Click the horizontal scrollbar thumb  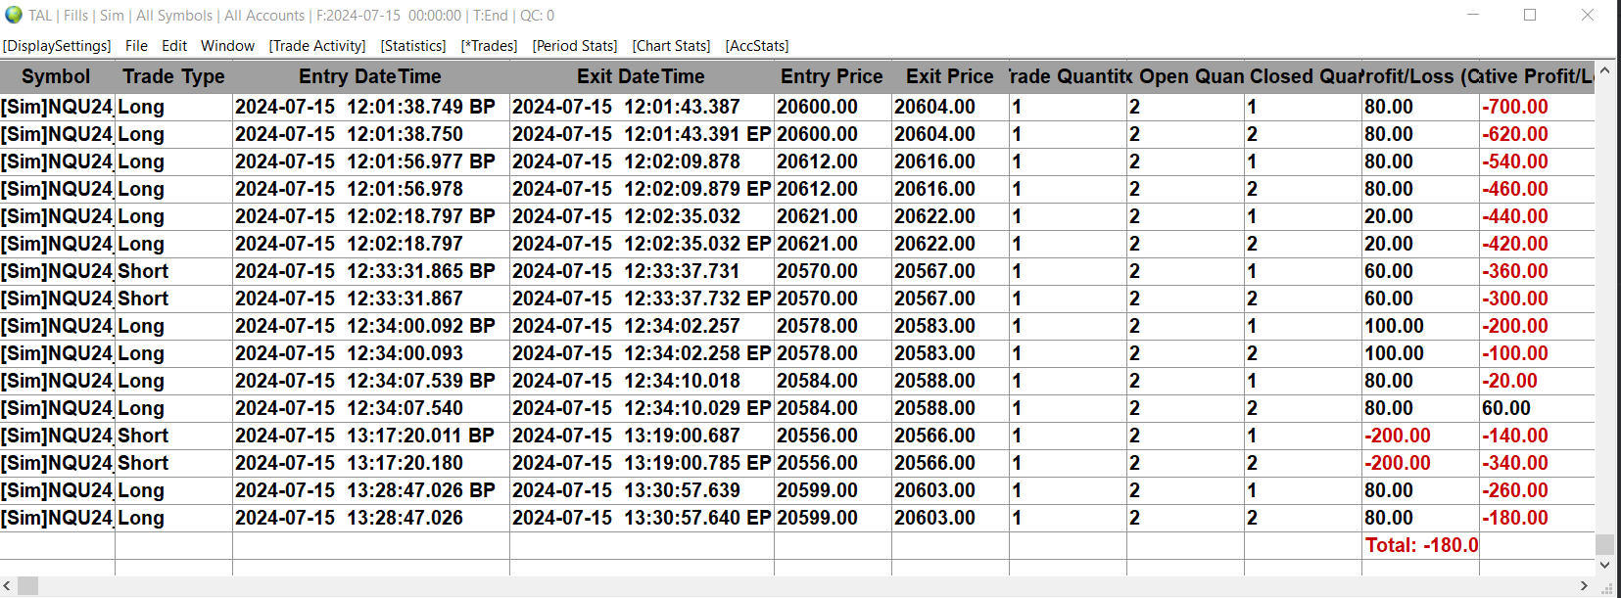27,586
